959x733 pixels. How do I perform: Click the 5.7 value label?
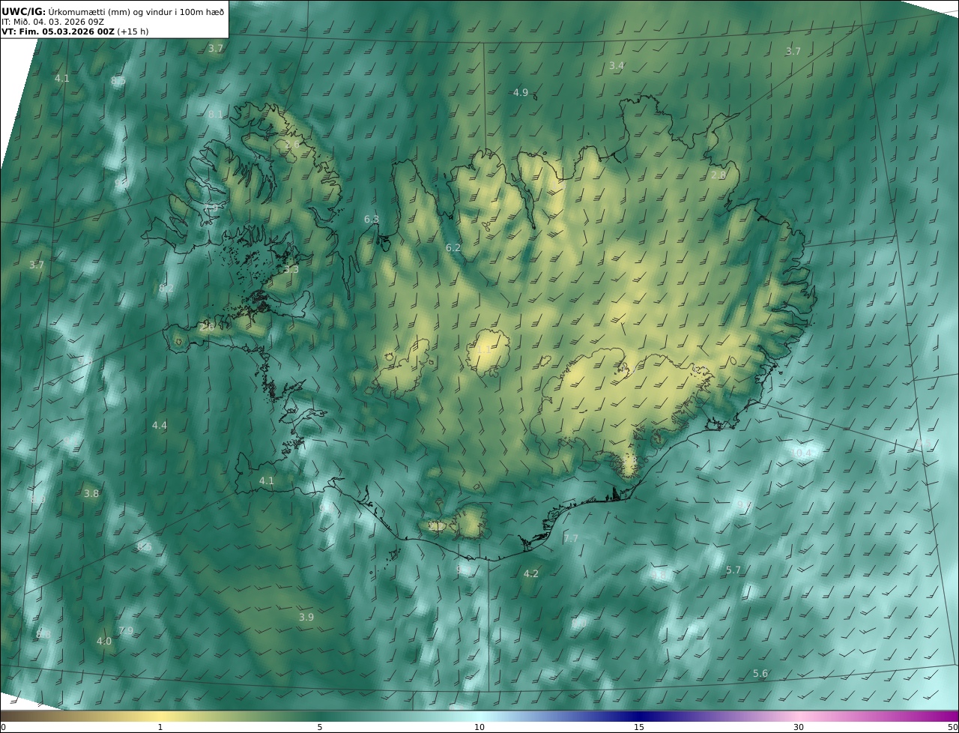(733, 570)
